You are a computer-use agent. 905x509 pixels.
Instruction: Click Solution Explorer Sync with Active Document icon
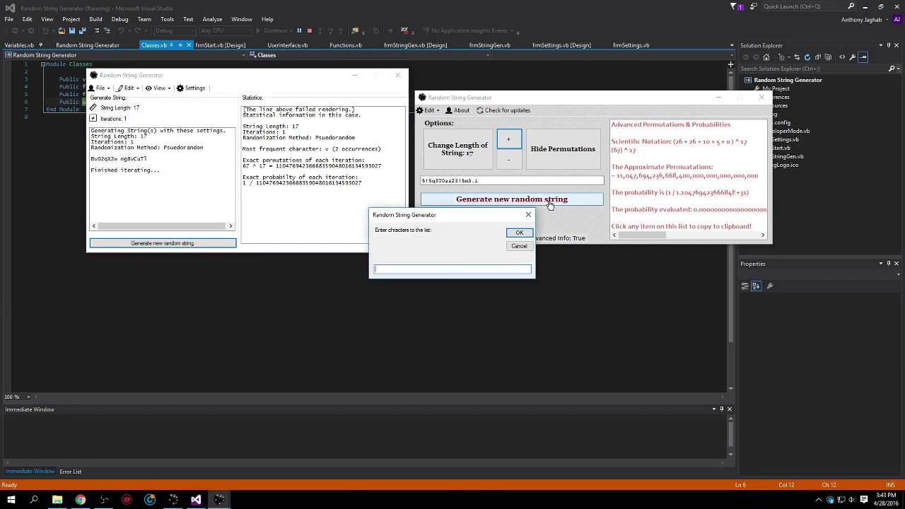(797, 57)
